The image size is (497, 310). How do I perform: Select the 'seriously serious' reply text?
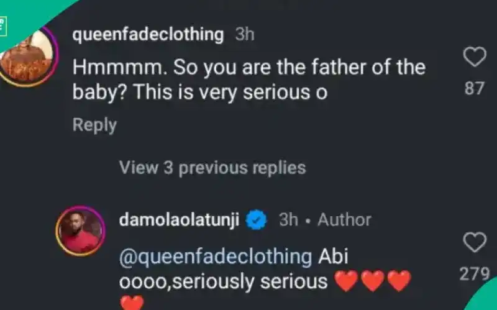(224, 281)
